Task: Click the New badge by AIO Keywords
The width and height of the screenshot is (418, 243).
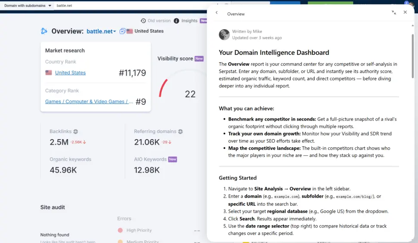Action: [x=172, y=159]
